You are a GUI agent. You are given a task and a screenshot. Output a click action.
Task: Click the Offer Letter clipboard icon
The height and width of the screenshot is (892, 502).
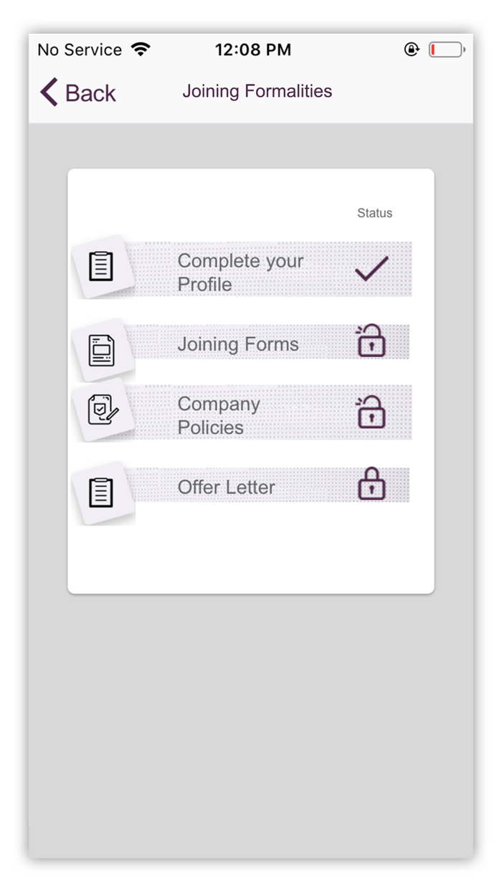[x=101, y=493]
